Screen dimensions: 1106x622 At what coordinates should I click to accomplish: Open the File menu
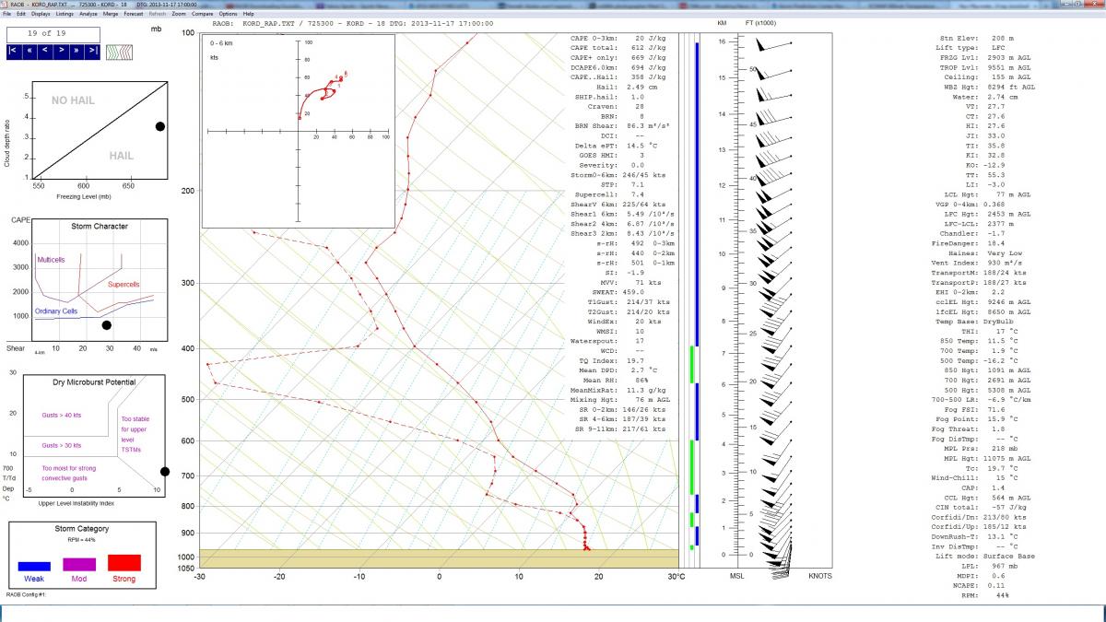click(x=7, y=14)
